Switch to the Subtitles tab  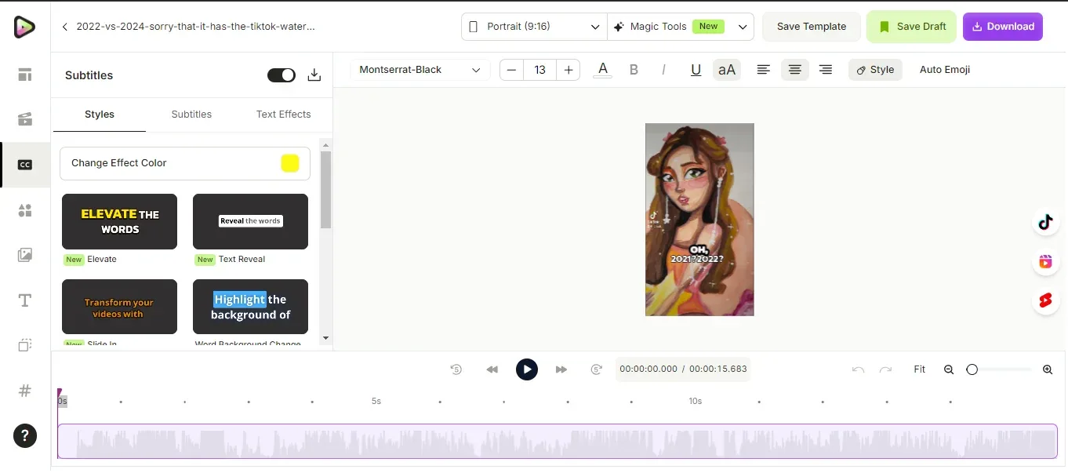pos(191,115)
